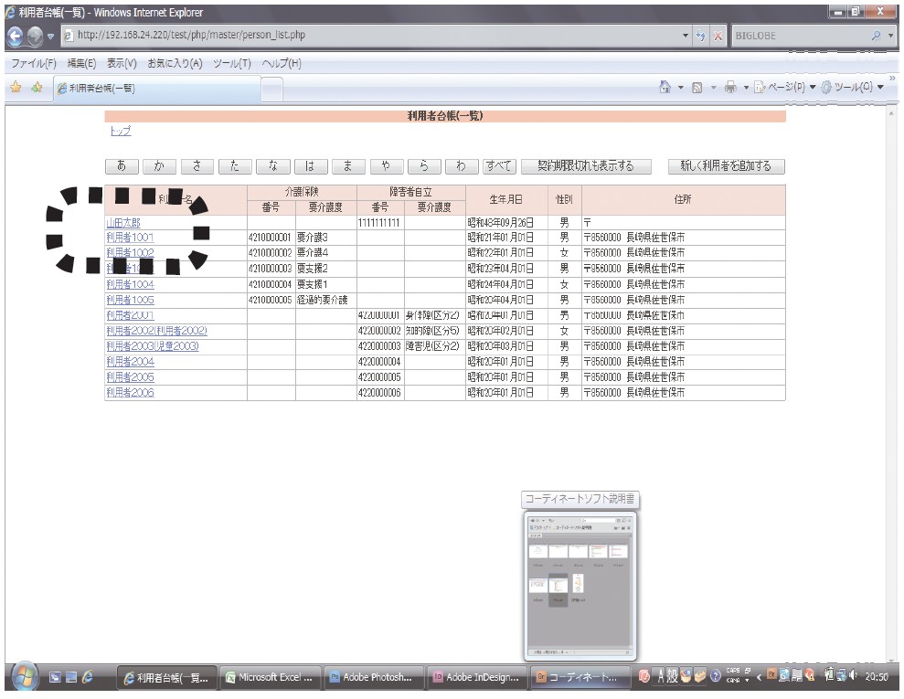Open the ツール(O) command bar menu
The width and height of the screenshot is (904, 699).
coord(852,88)
